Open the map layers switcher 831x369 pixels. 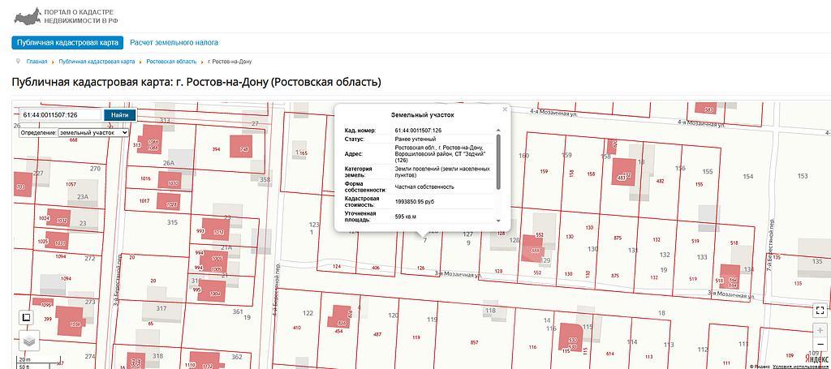point(28,341)
